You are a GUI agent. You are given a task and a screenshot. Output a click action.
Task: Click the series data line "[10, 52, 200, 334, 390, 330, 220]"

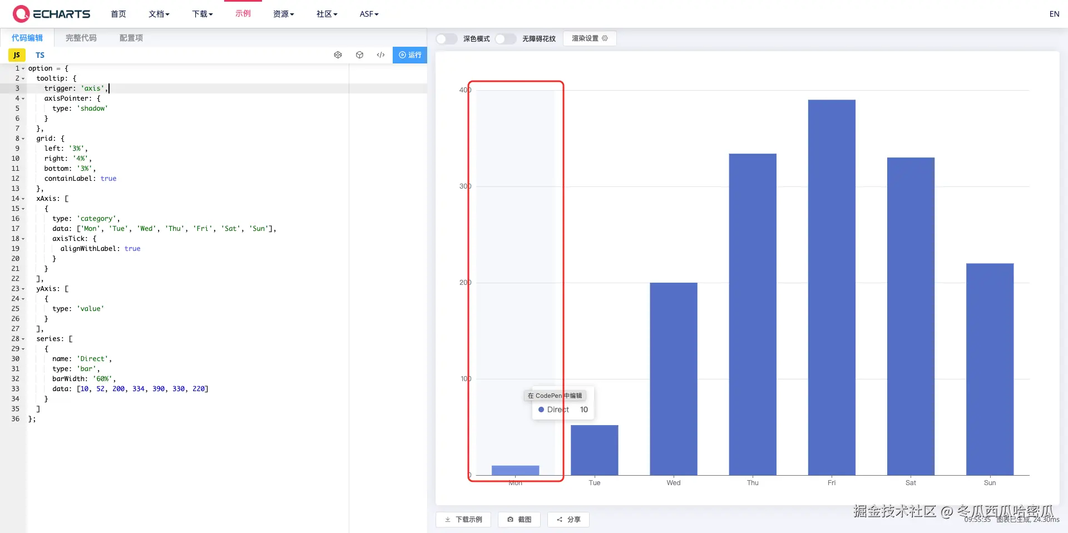coord(131,389)
